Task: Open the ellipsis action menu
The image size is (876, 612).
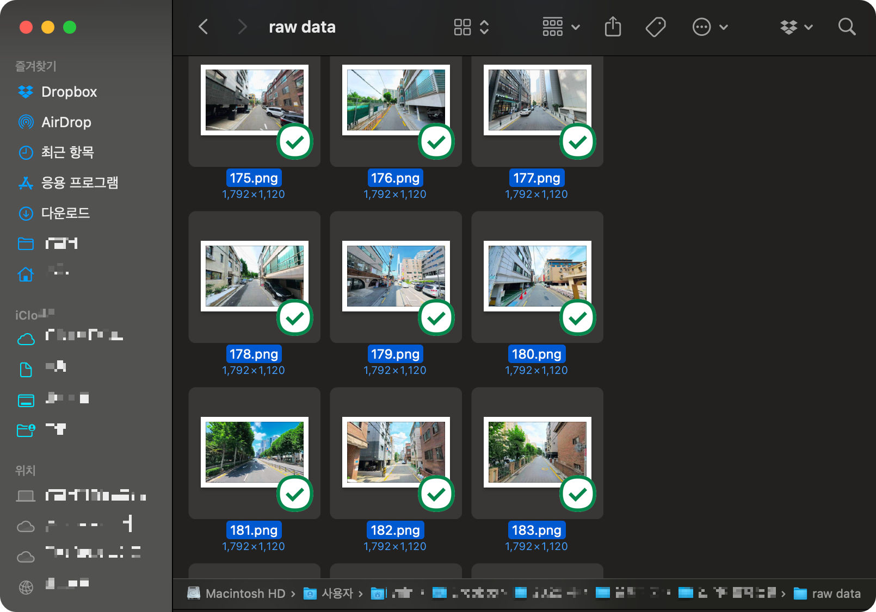Action: coord(710,27)
